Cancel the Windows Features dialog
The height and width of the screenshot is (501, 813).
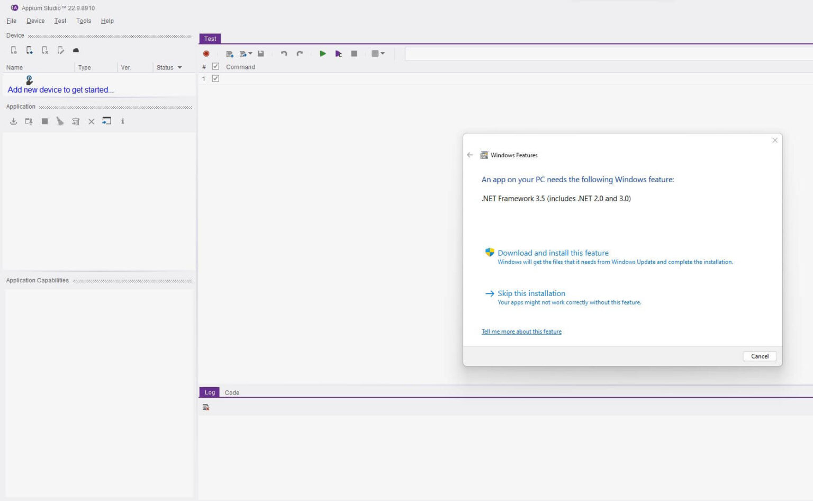coord(760,356)
